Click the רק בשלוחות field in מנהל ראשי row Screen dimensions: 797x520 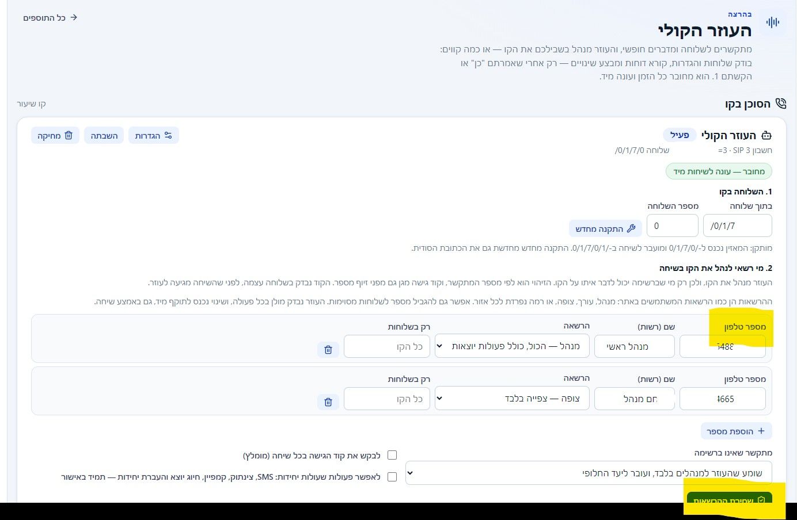coord(387,346)
